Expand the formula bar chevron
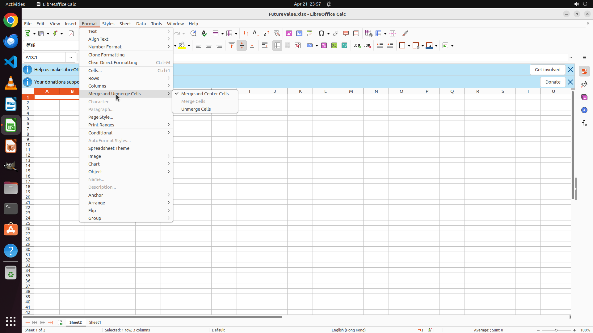This screenshot has width=593, height=333. (571, 57)
